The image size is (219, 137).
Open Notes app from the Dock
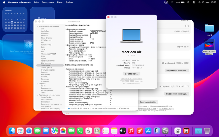(x=114, y=131)
